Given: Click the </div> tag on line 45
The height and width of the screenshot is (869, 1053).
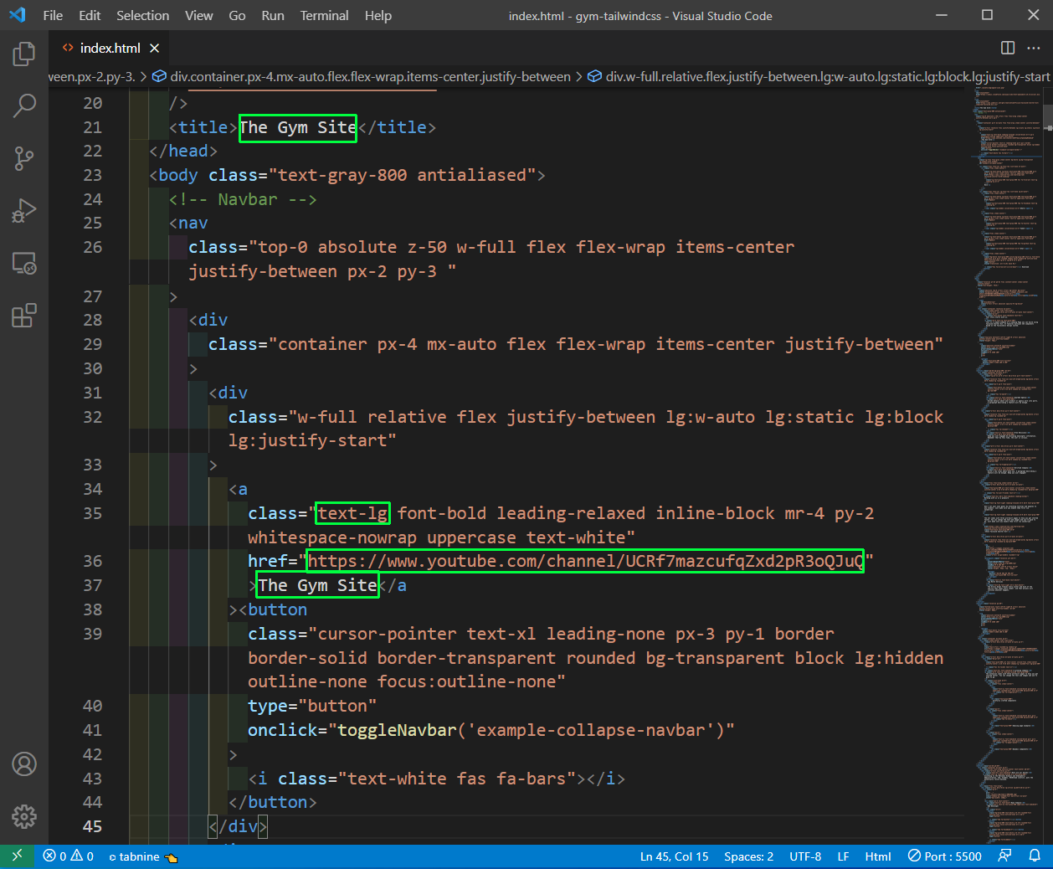Looking at the screenshot, I should (238, 826).
